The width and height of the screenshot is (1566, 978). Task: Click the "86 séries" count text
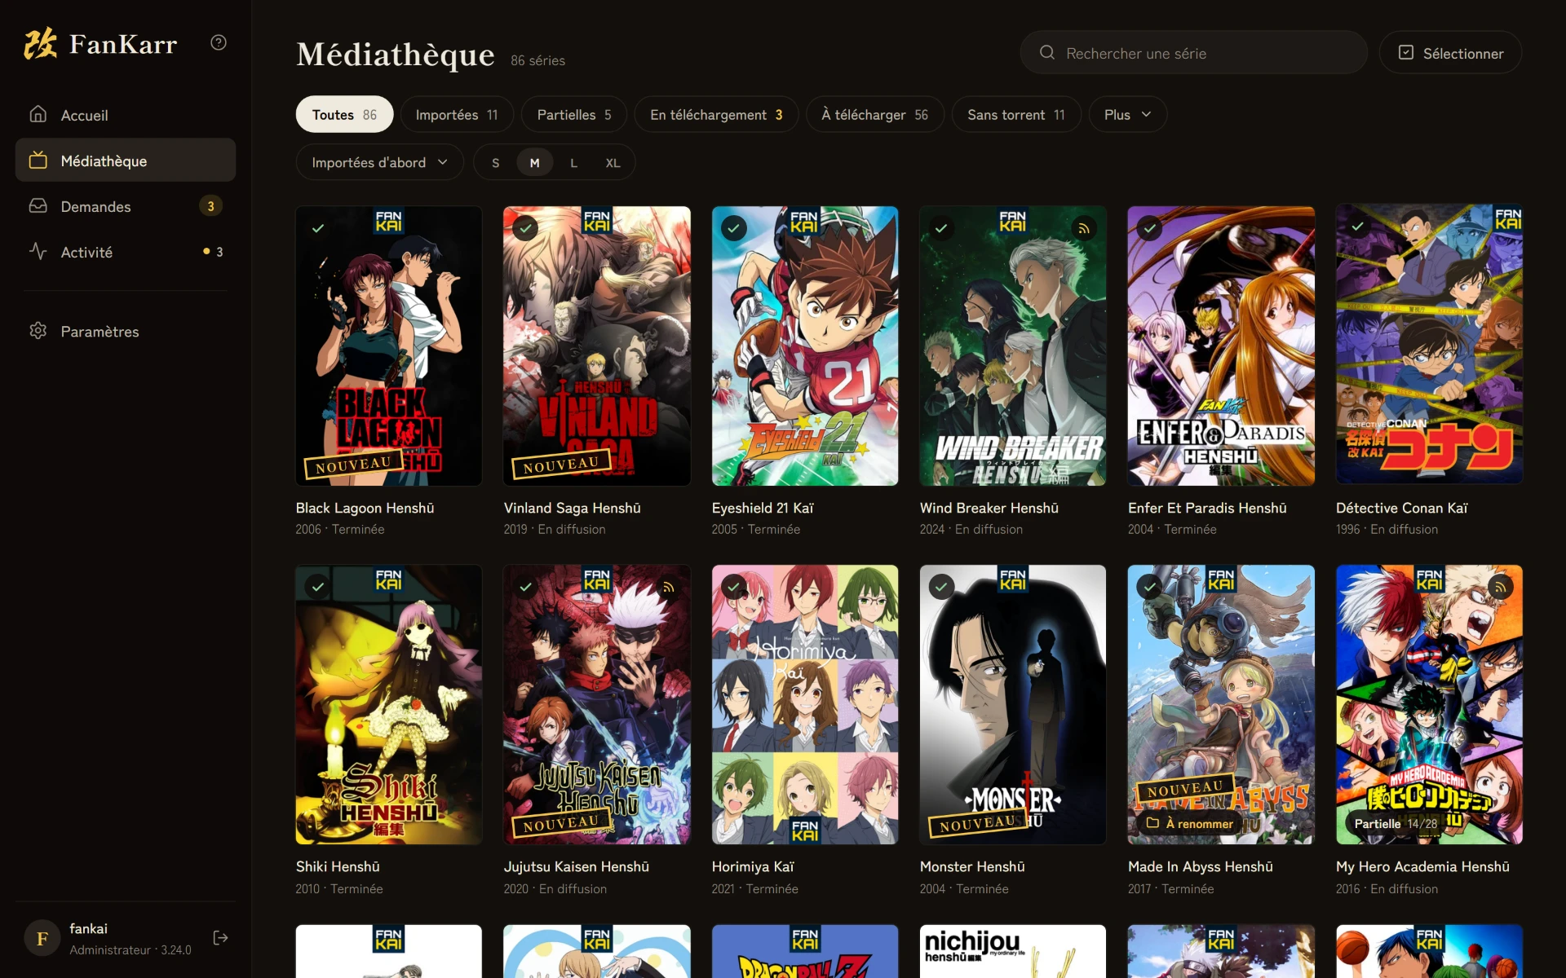tap(537, 60)
